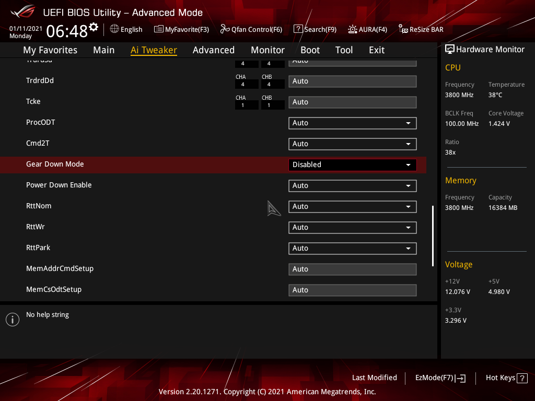
Task: Switch to the Exit tab
Action: pyautogui.click(x=377, y=50)
